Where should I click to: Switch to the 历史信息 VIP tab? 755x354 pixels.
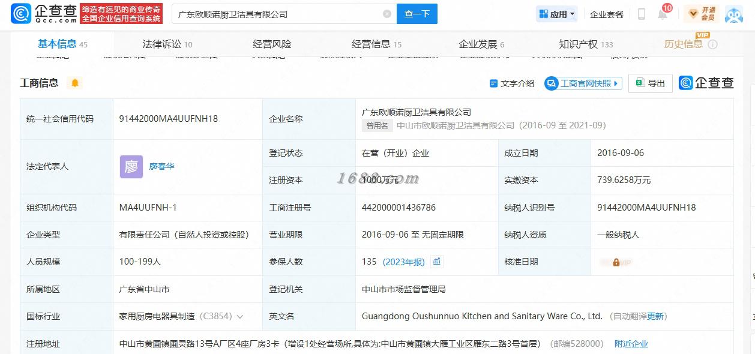click(x=683, y=44)
